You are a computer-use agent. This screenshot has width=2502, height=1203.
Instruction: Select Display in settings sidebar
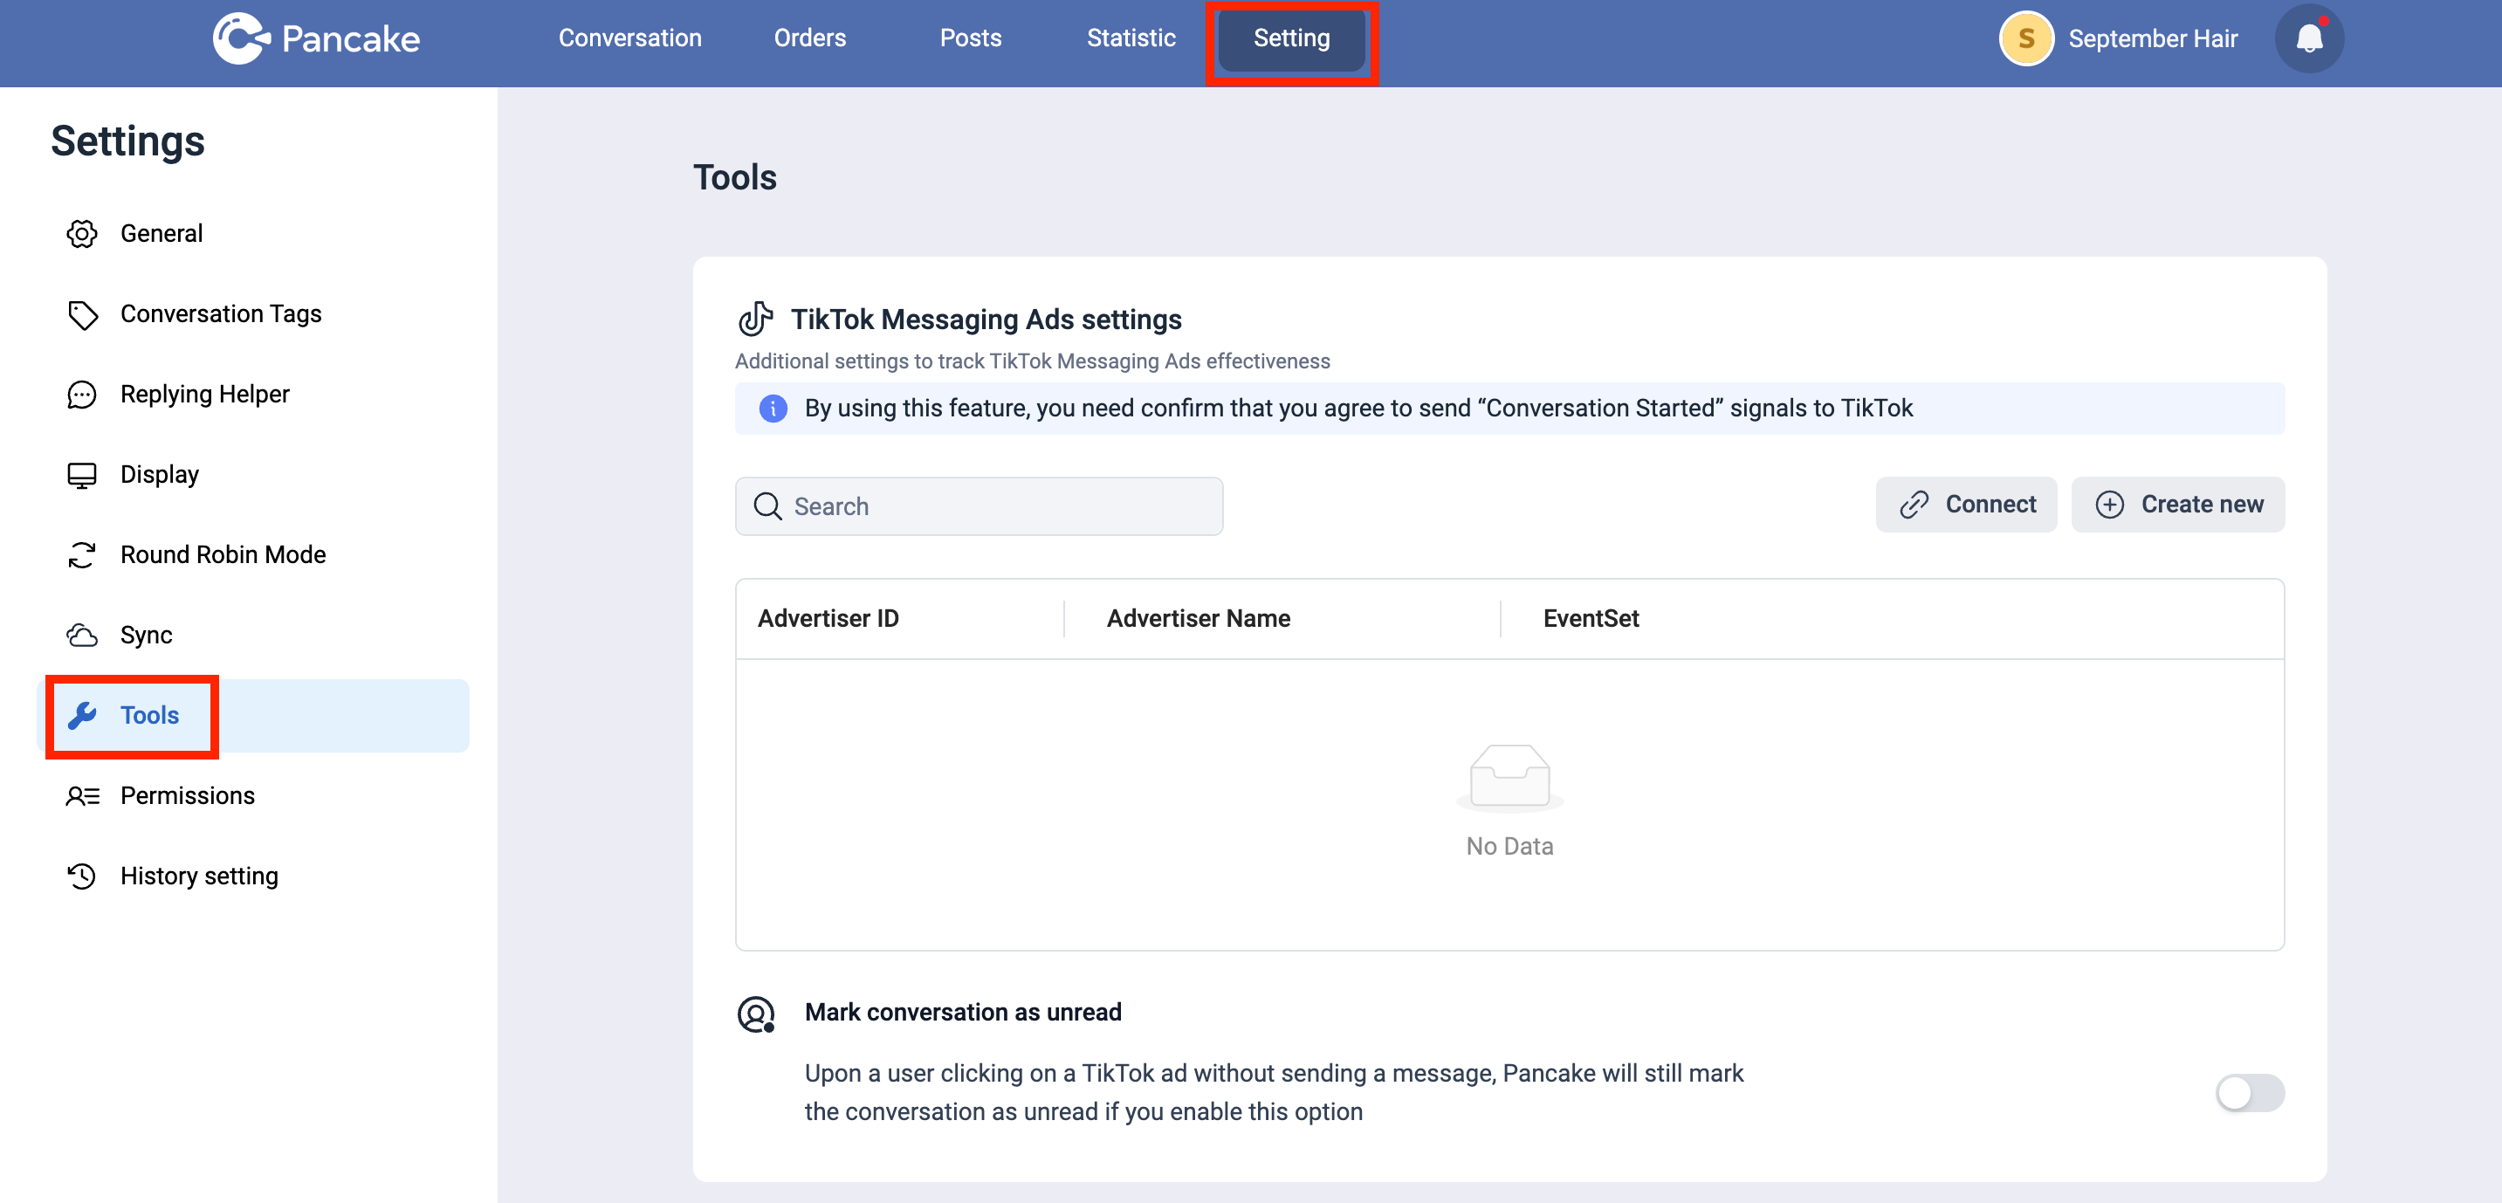coord(252,475)
